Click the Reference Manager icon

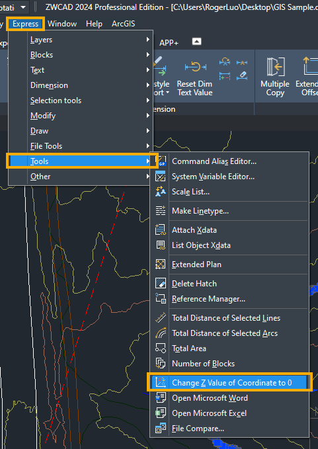pos(160,299)
